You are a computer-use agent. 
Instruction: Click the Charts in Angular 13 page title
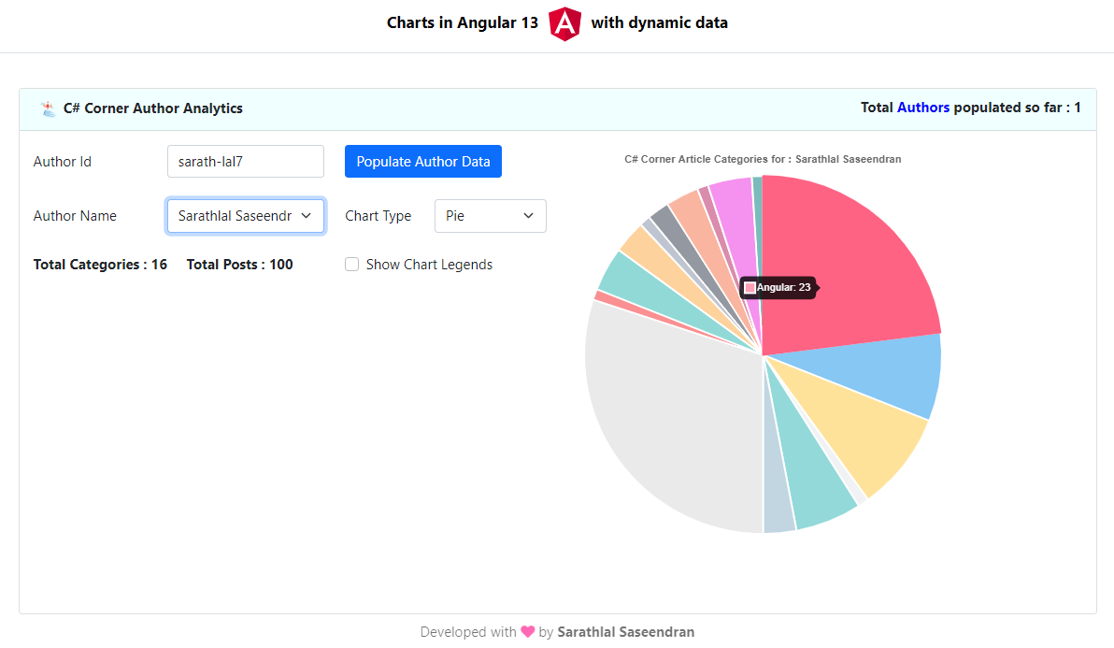pyautogui.click(x=462, y=22)
